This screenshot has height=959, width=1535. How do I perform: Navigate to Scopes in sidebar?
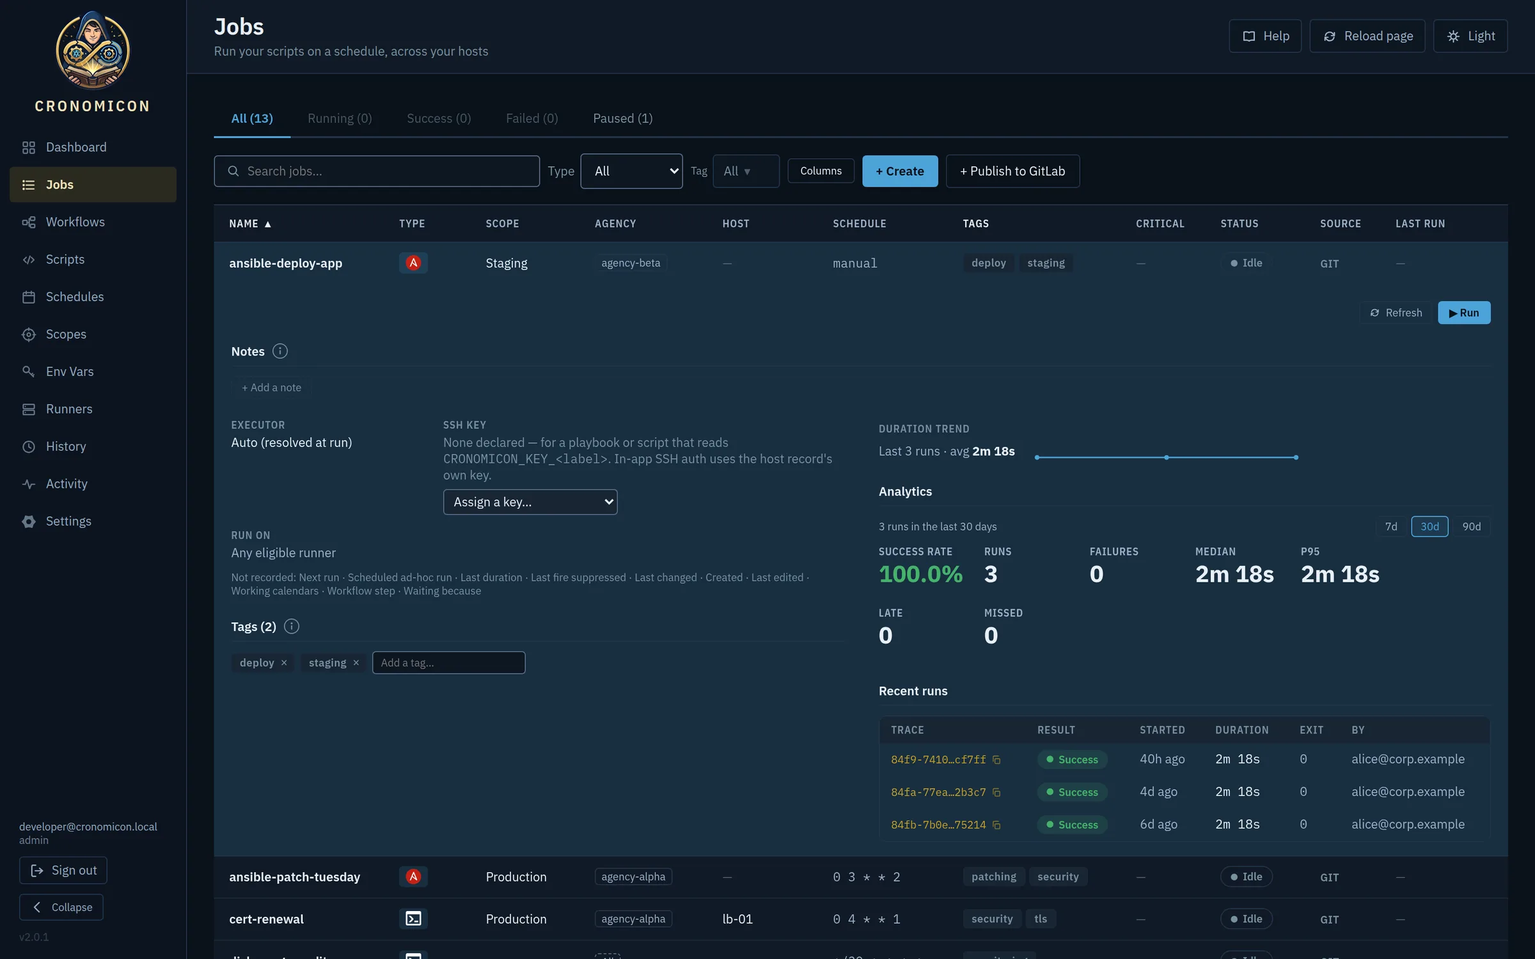[93, 334]
